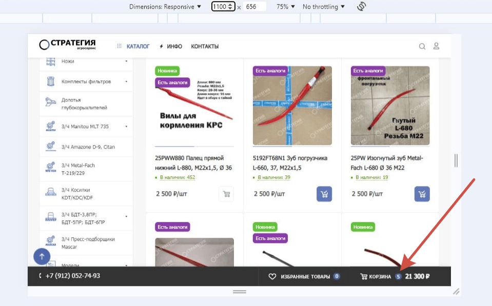Click В наличии: 452 stock text

click(x=178, y=177)
